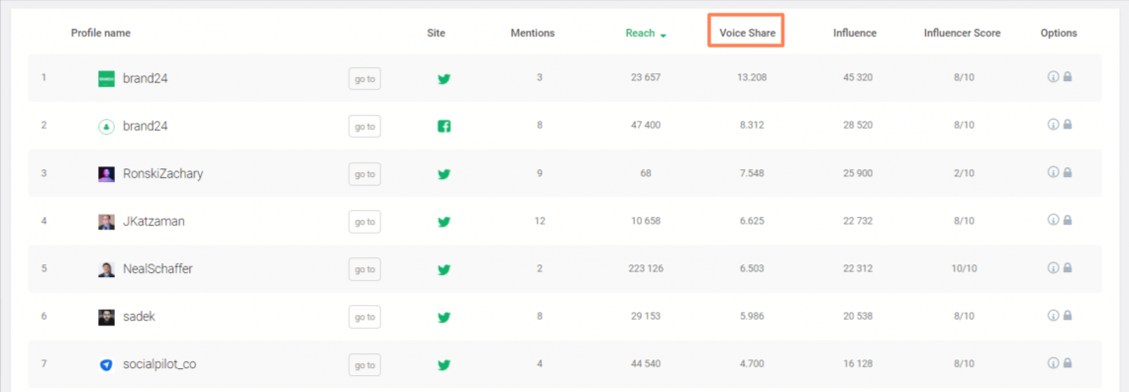1129x392 pixels.
Task: Click socialpilot_co profile name
Action: (x=159, y=364)
